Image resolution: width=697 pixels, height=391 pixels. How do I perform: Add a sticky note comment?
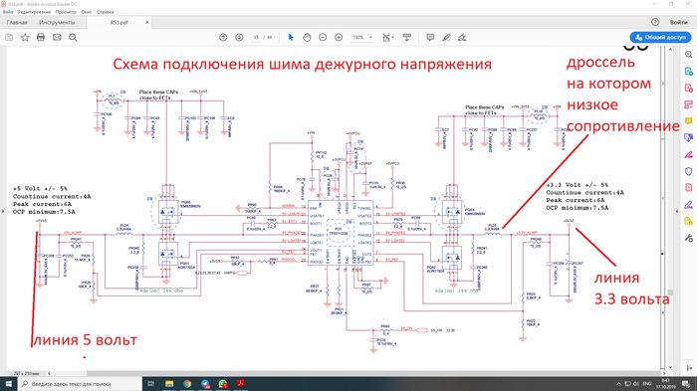pyautogui.click(x=430, y=38)
